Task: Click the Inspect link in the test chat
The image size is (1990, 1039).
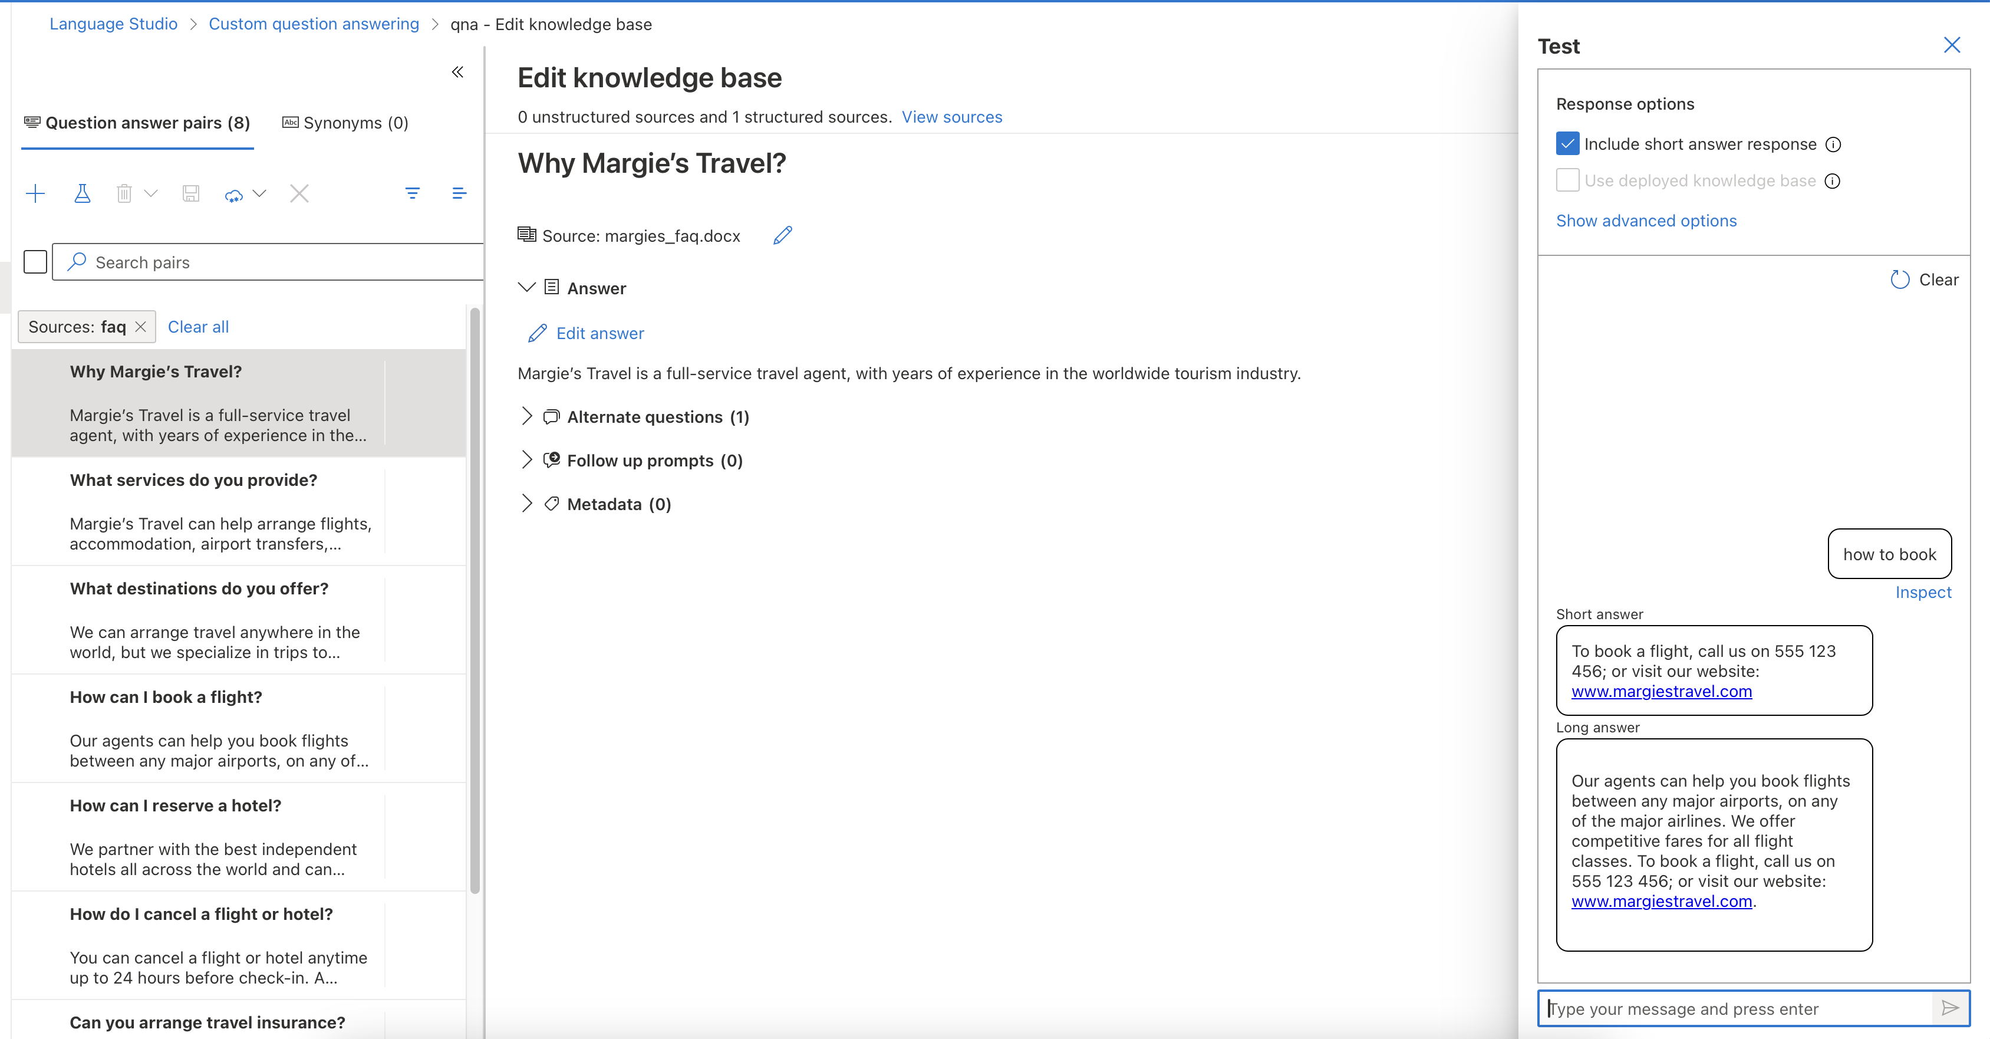Action: (x=1922, y=592)
